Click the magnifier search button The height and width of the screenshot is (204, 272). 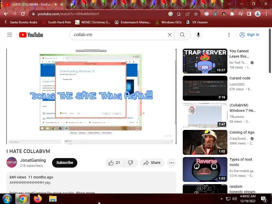pos(182,35)
